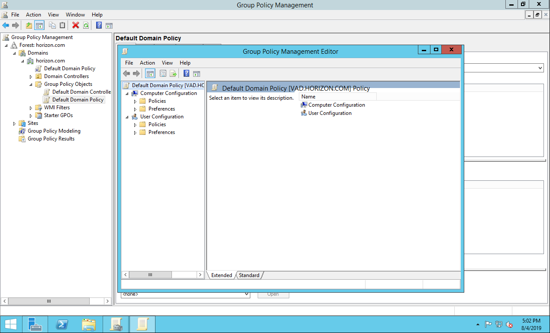This screenshot has height=333, width=550.
Task: Expand the Domain Controllers node
Action: point(31,76)
